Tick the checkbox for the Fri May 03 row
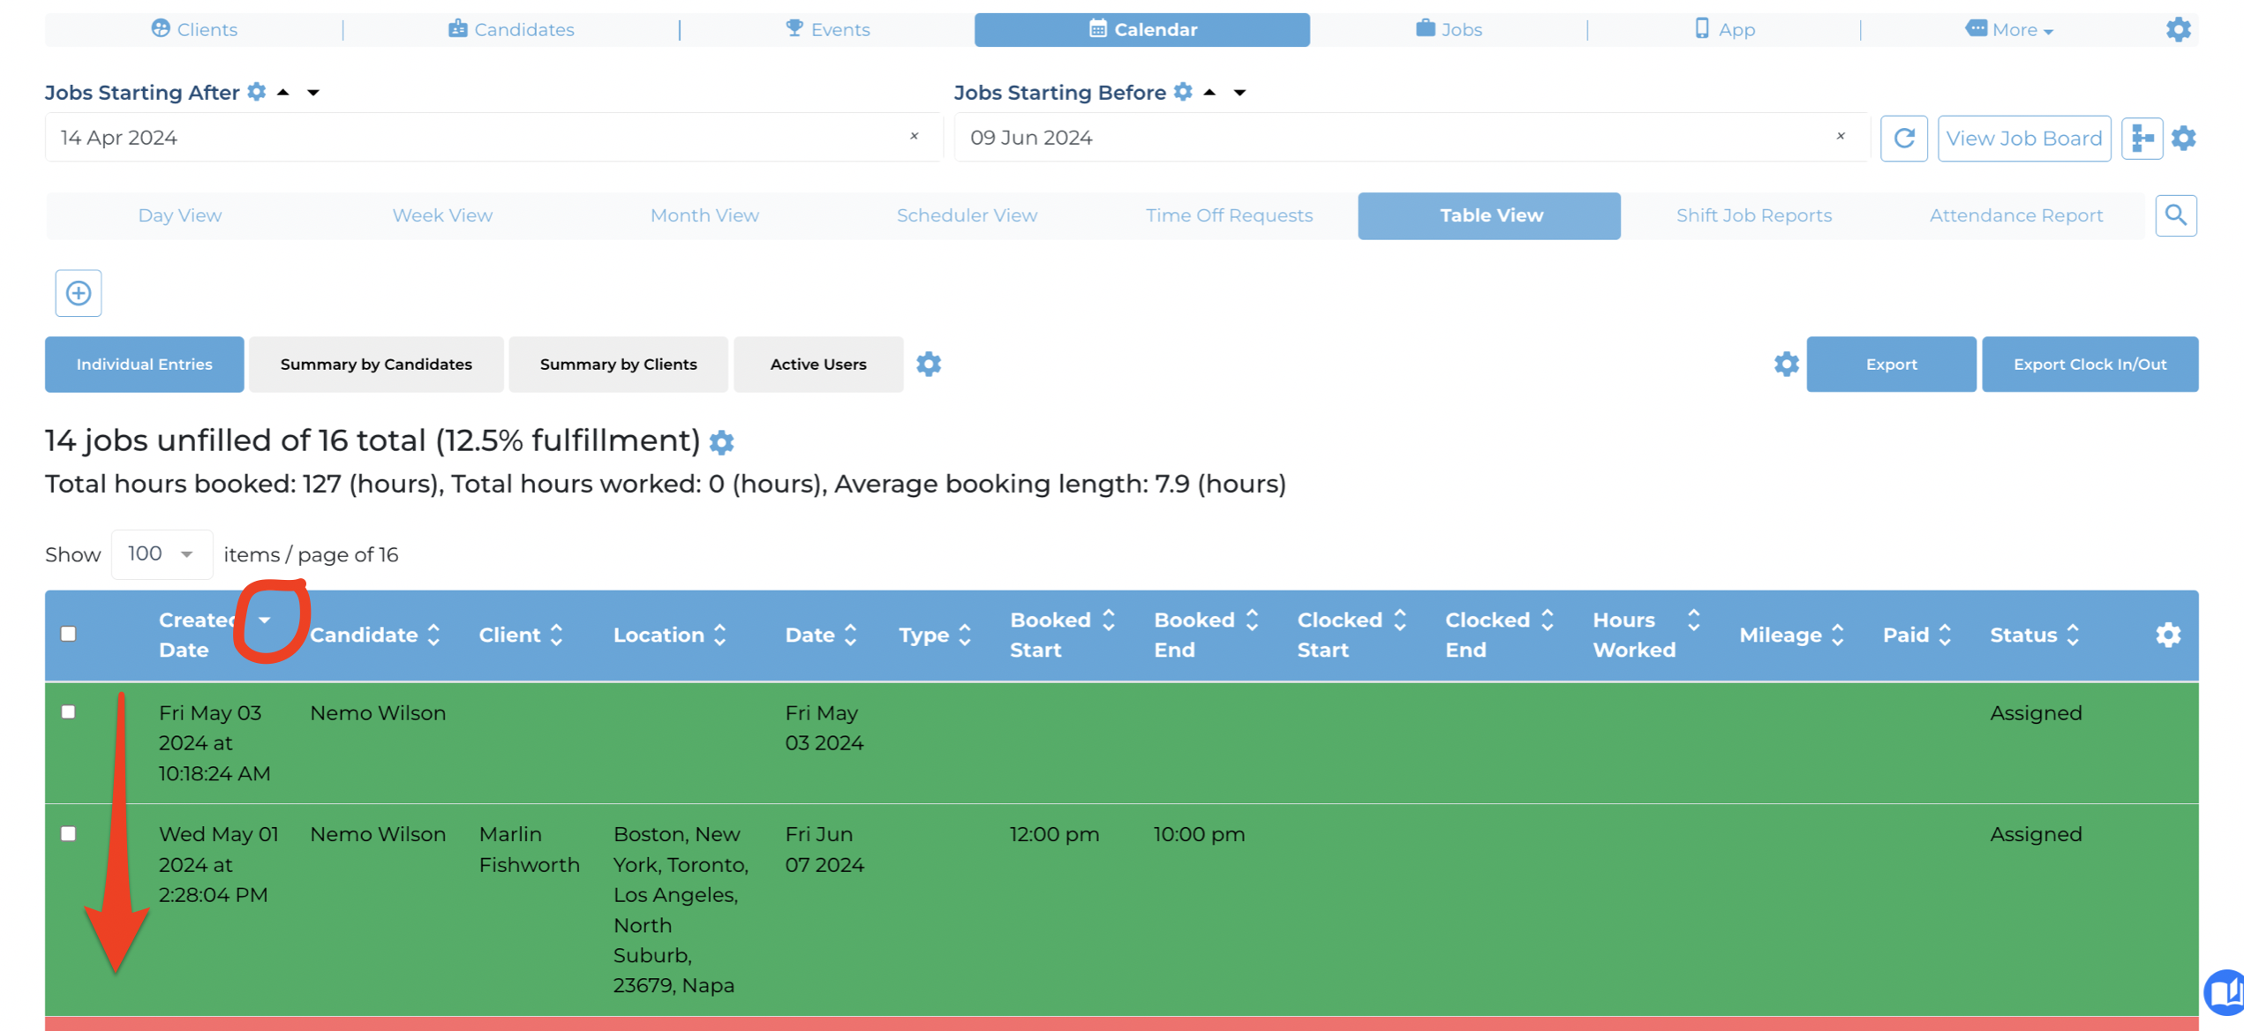Screen dimensions: 2244x1031 (x=69, y=711)
